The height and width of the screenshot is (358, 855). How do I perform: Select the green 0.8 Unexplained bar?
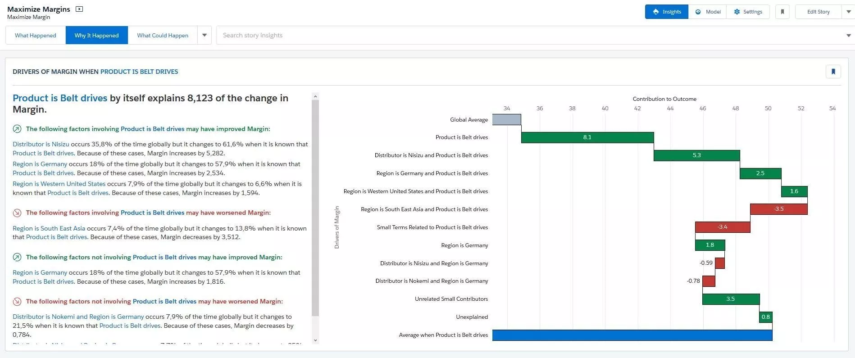pos(766,317)
